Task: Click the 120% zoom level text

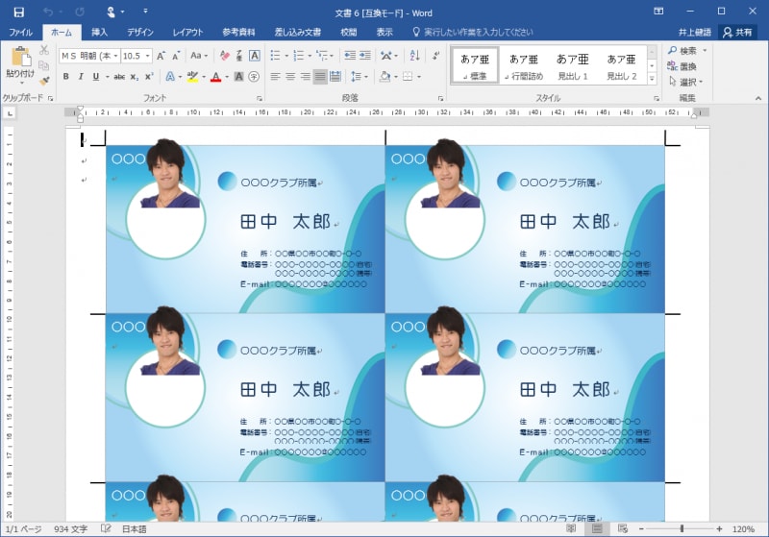Action: pyautogui.click(x=743, y=529)
